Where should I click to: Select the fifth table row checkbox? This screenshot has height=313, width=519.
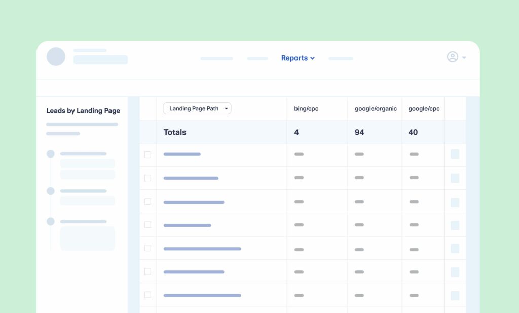147,248
